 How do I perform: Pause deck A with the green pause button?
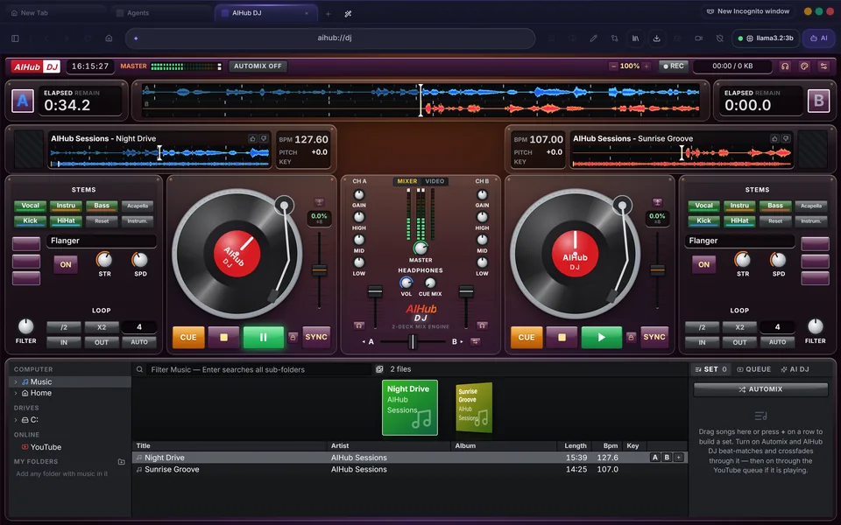(x=264, y=338)
